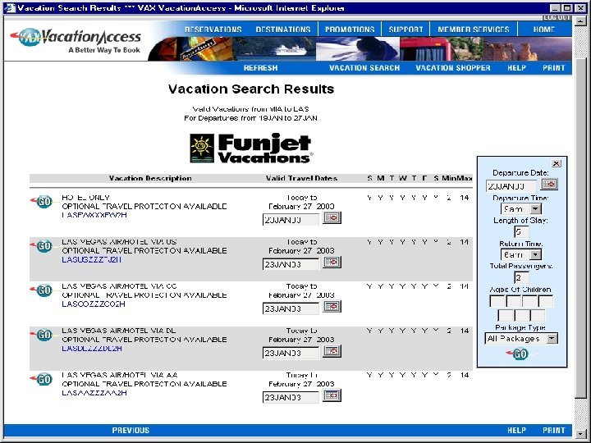Open Vacation Shopper link
Image resolution: width=591 pixels, height=443 pixels.
(x=453, y=68)
